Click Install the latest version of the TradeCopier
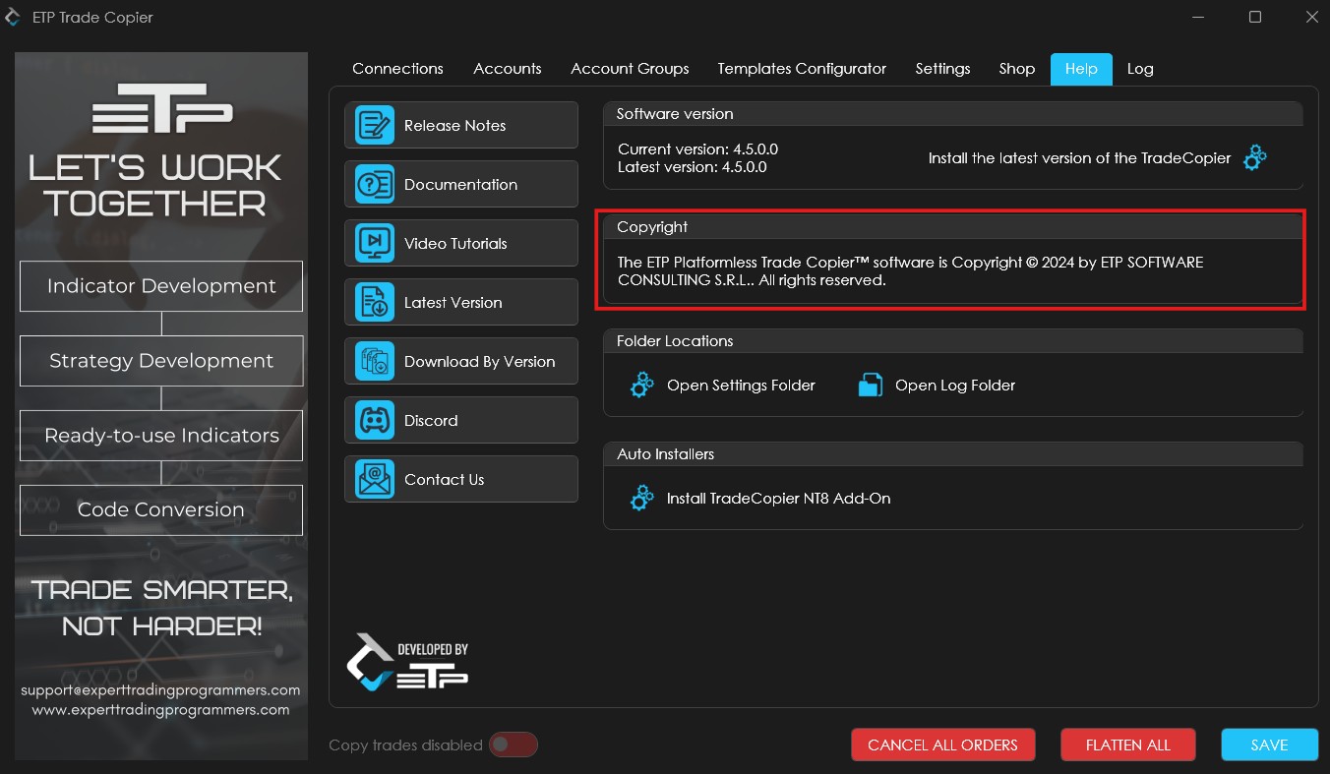Image resolution: width=1330 pixels, height=774 pixels. 1079,157
